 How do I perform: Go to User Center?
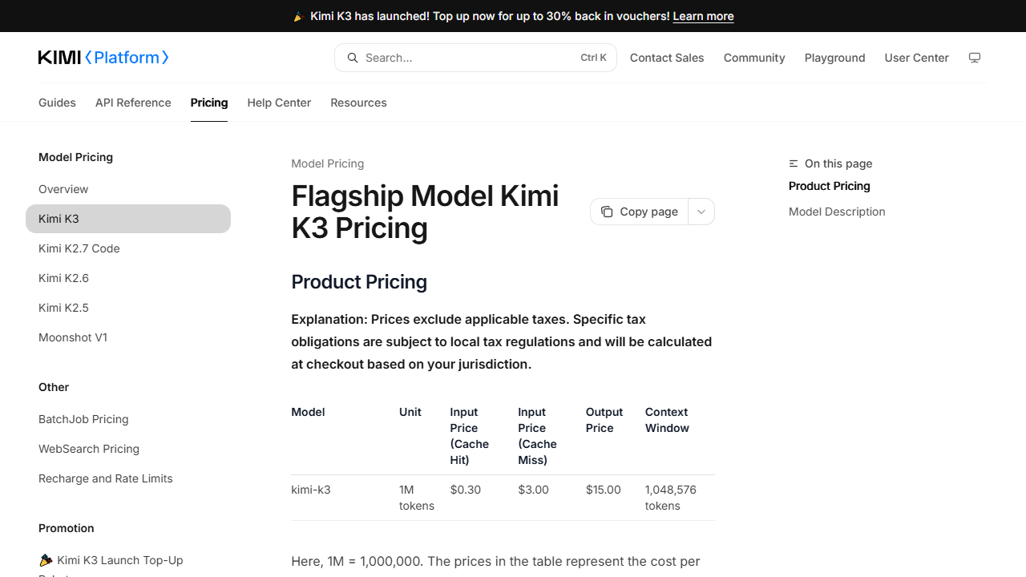[916, 58]
